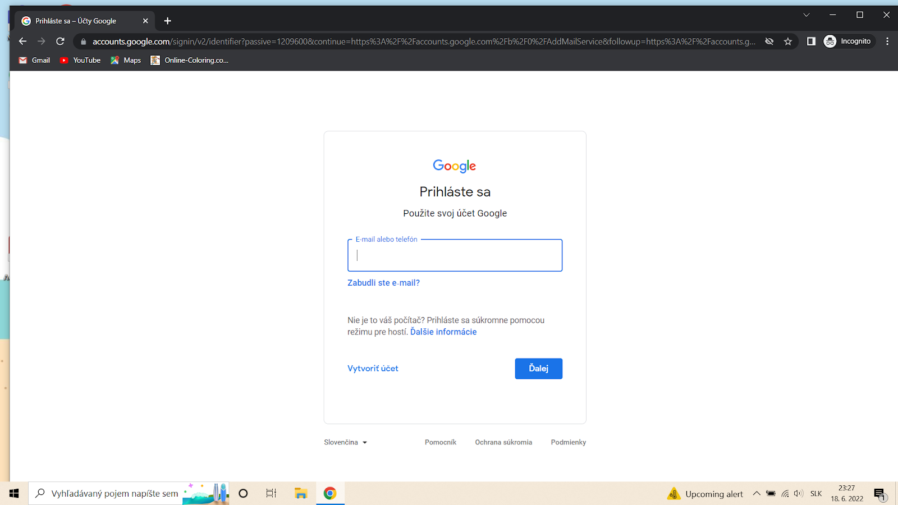Go back using browser back arrow
Viewport: 898px width, 505px height.
[x=22, y=41]
